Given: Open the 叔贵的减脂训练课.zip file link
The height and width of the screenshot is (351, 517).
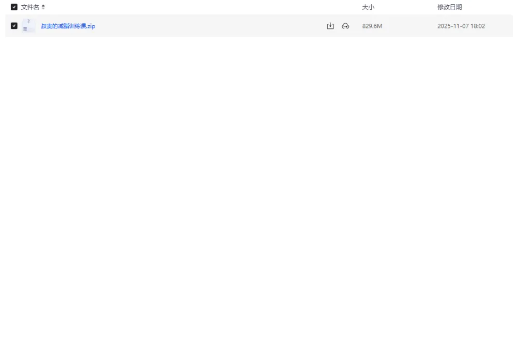Looking at the screenshot, I should pos(68,26).
